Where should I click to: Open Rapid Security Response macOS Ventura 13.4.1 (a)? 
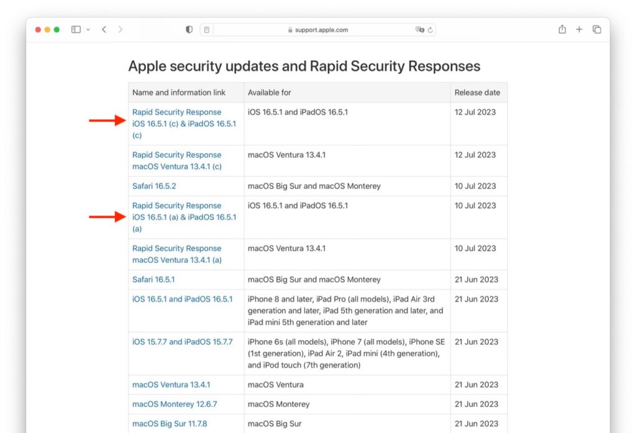coord(177,254)
